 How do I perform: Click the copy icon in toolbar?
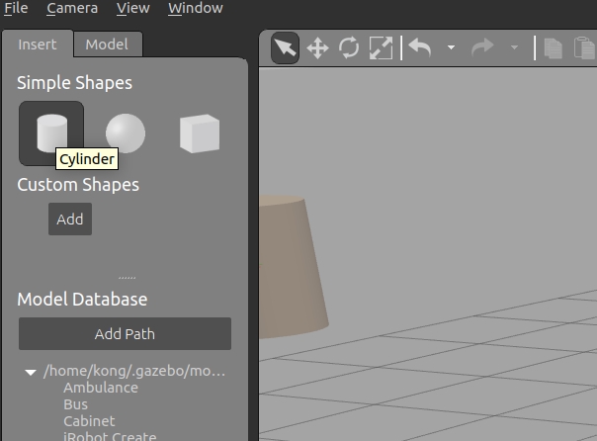point(554,47)
